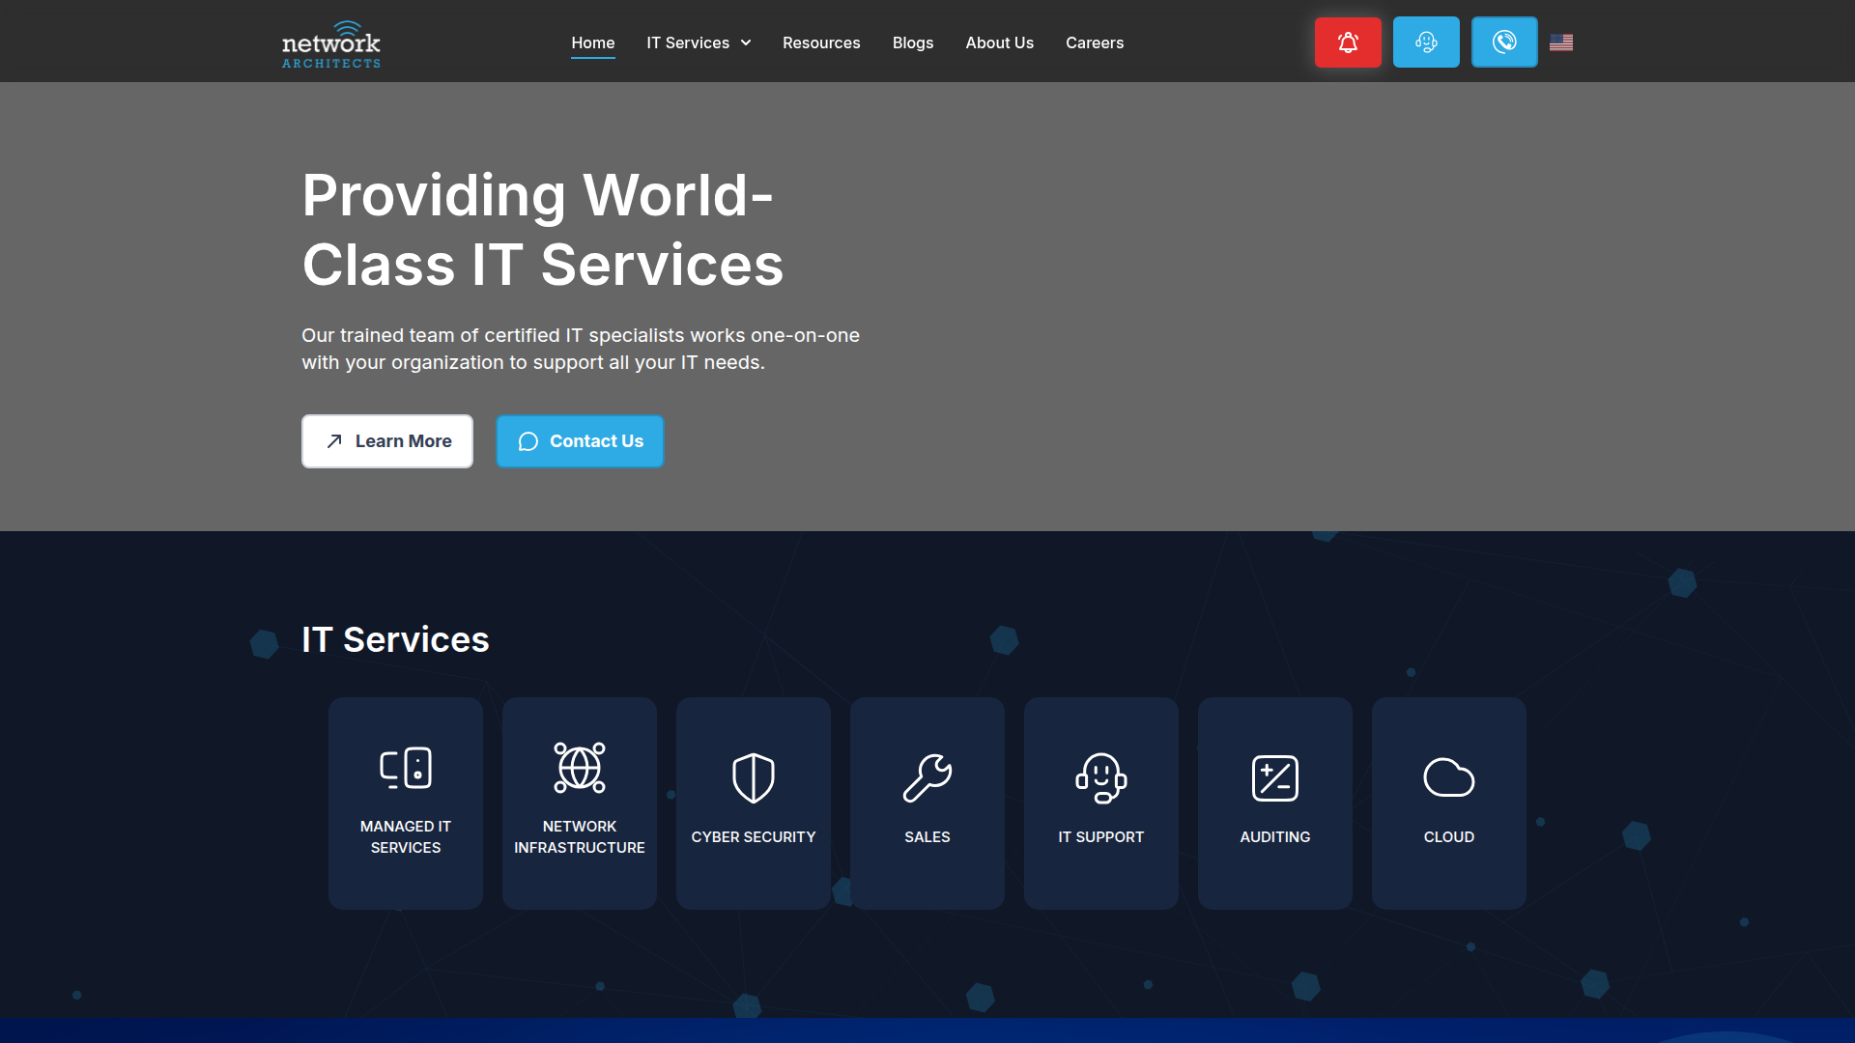The image size is (1855, 1043).
Task: Click the Providing World-Class IT Services headline
Action: click(543, 230)
